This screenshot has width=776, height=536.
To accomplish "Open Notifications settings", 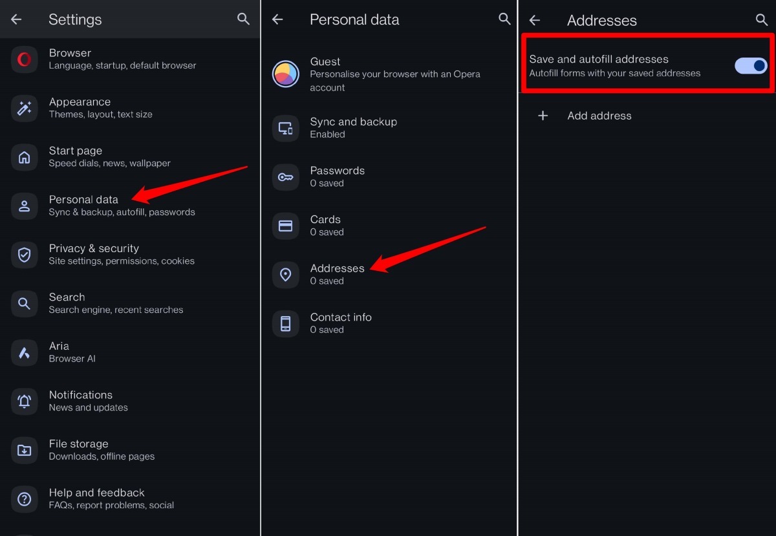I will 130,401.
